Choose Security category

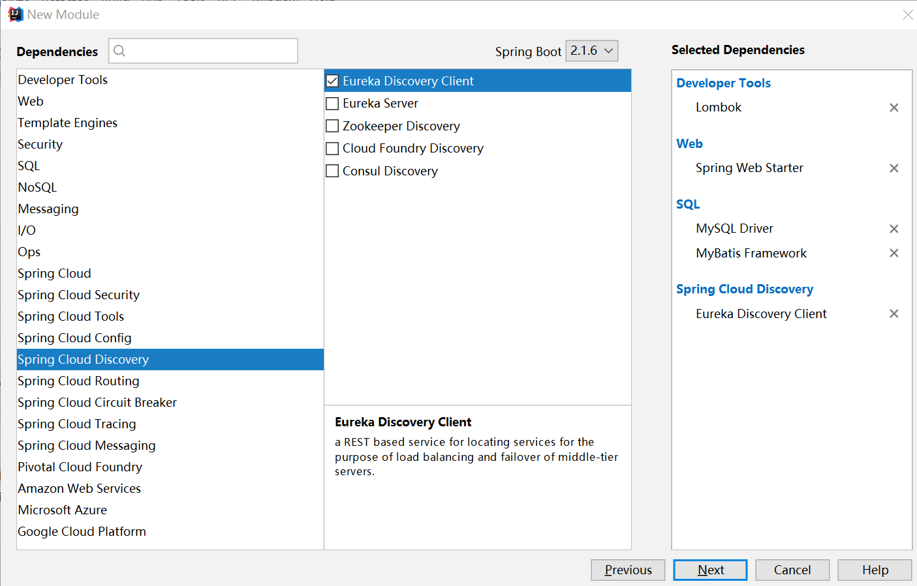click(170, 144)
